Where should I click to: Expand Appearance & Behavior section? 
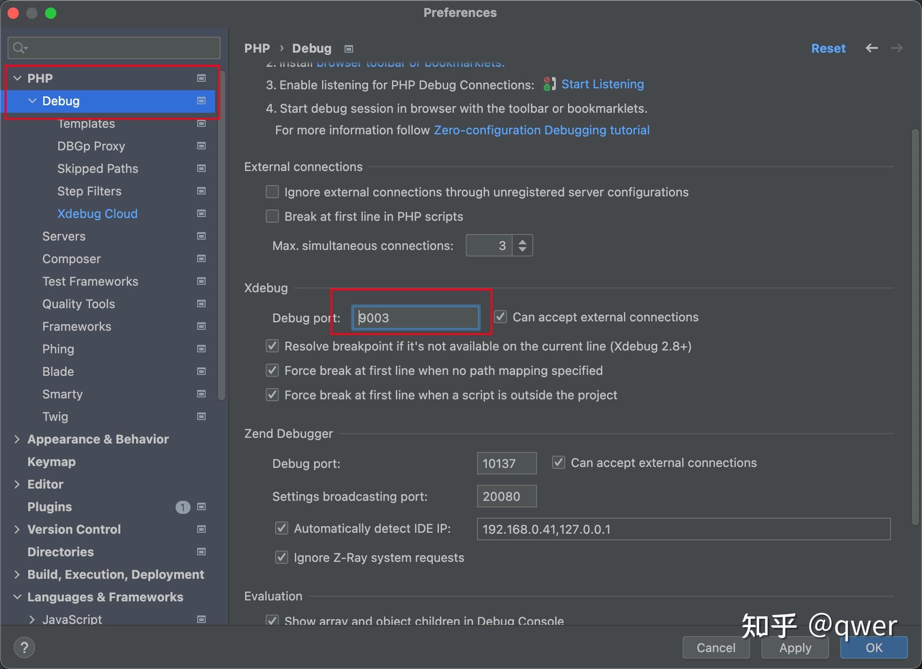[17, 439]
